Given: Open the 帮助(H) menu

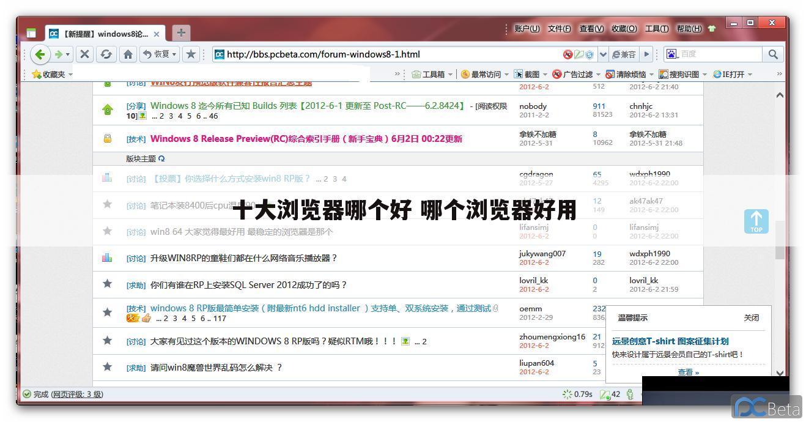Looking at the screenshot, I should tap(689, 29).
